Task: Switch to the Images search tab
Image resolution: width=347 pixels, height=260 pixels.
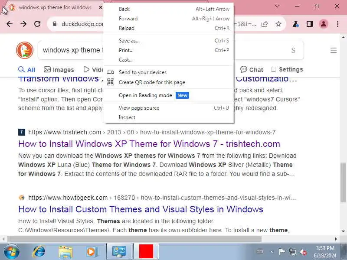Action: tap(59, 70)
